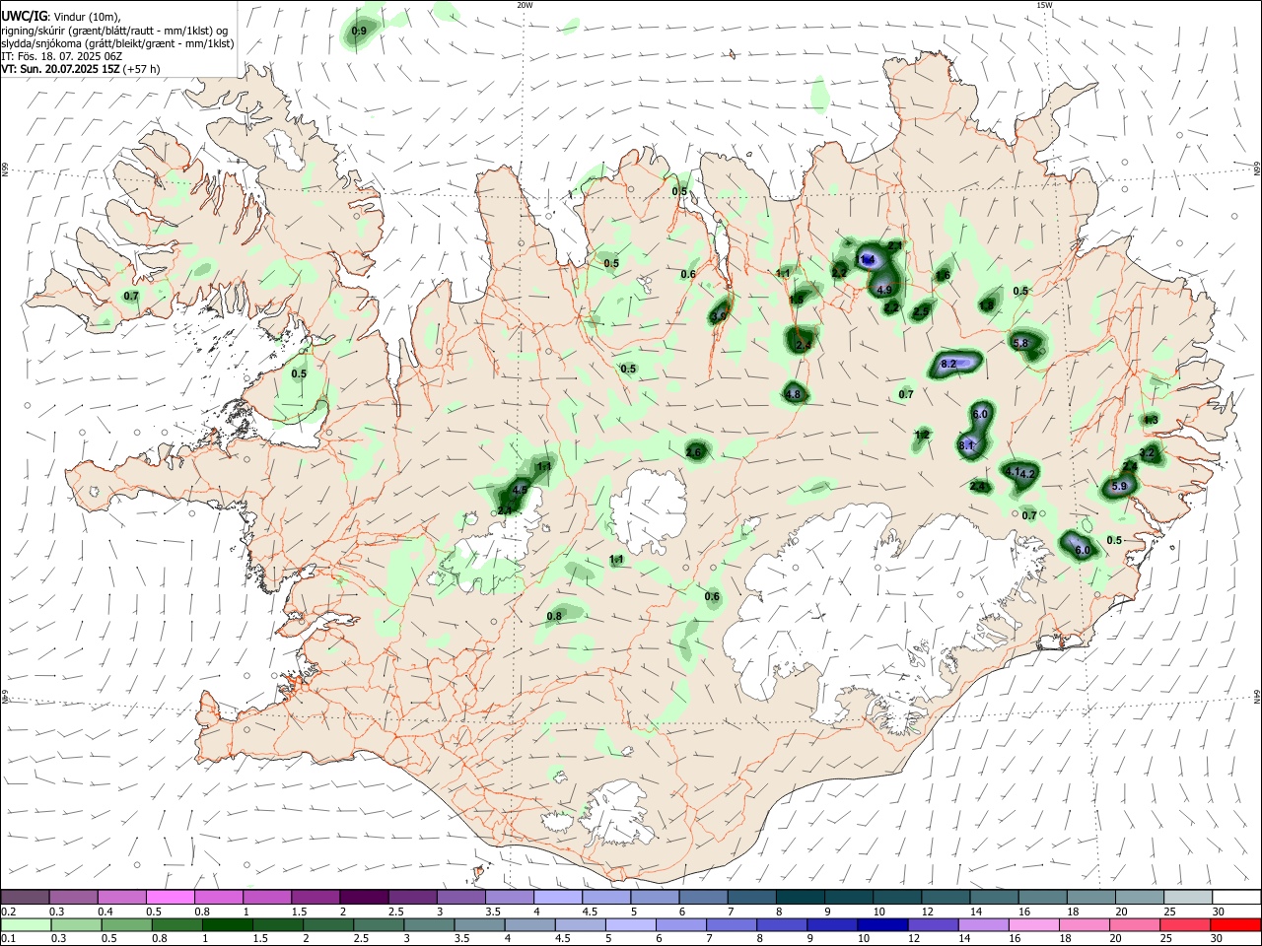Pick the 1.3 value in the east
1262x946 pixels.
1151,421
